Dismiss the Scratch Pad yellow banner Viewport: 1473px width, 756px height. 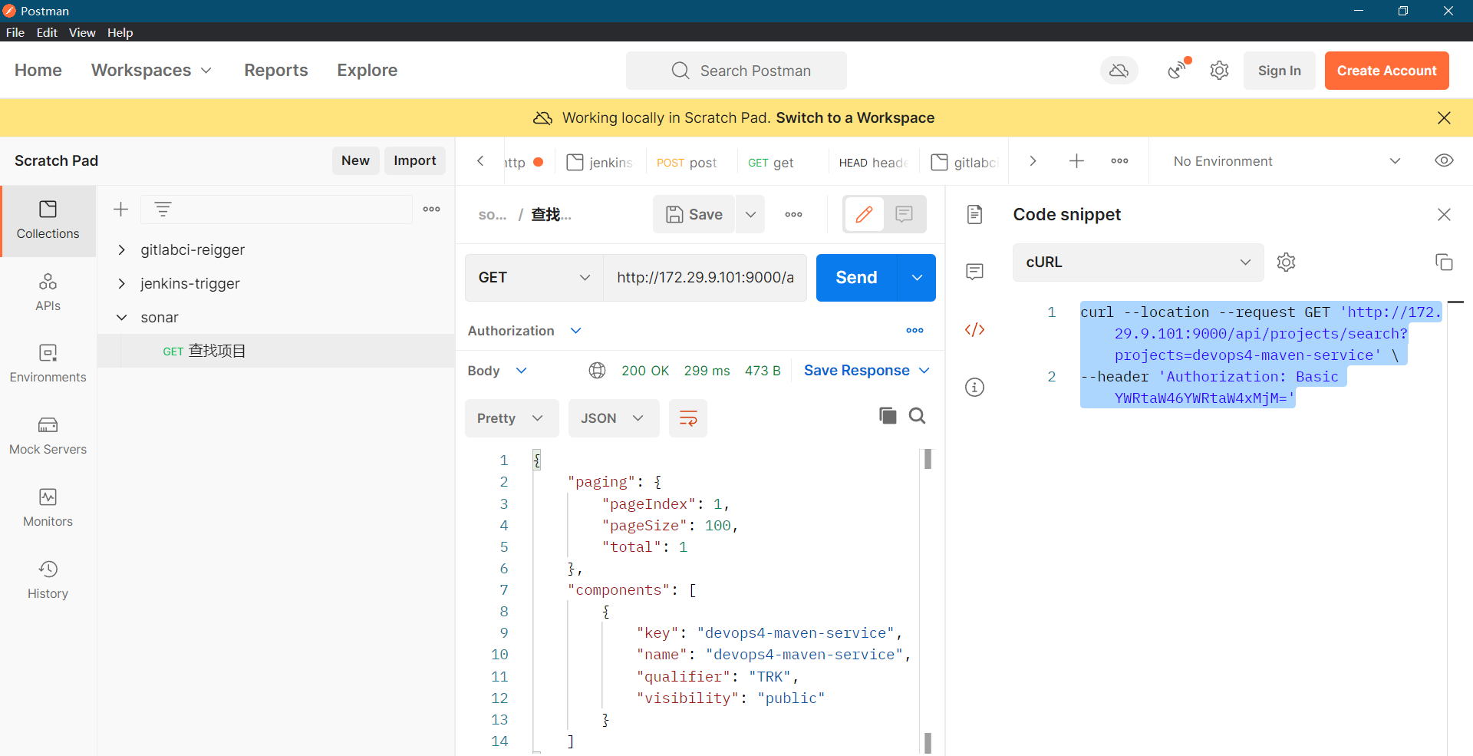click(x=1444, y=117)
